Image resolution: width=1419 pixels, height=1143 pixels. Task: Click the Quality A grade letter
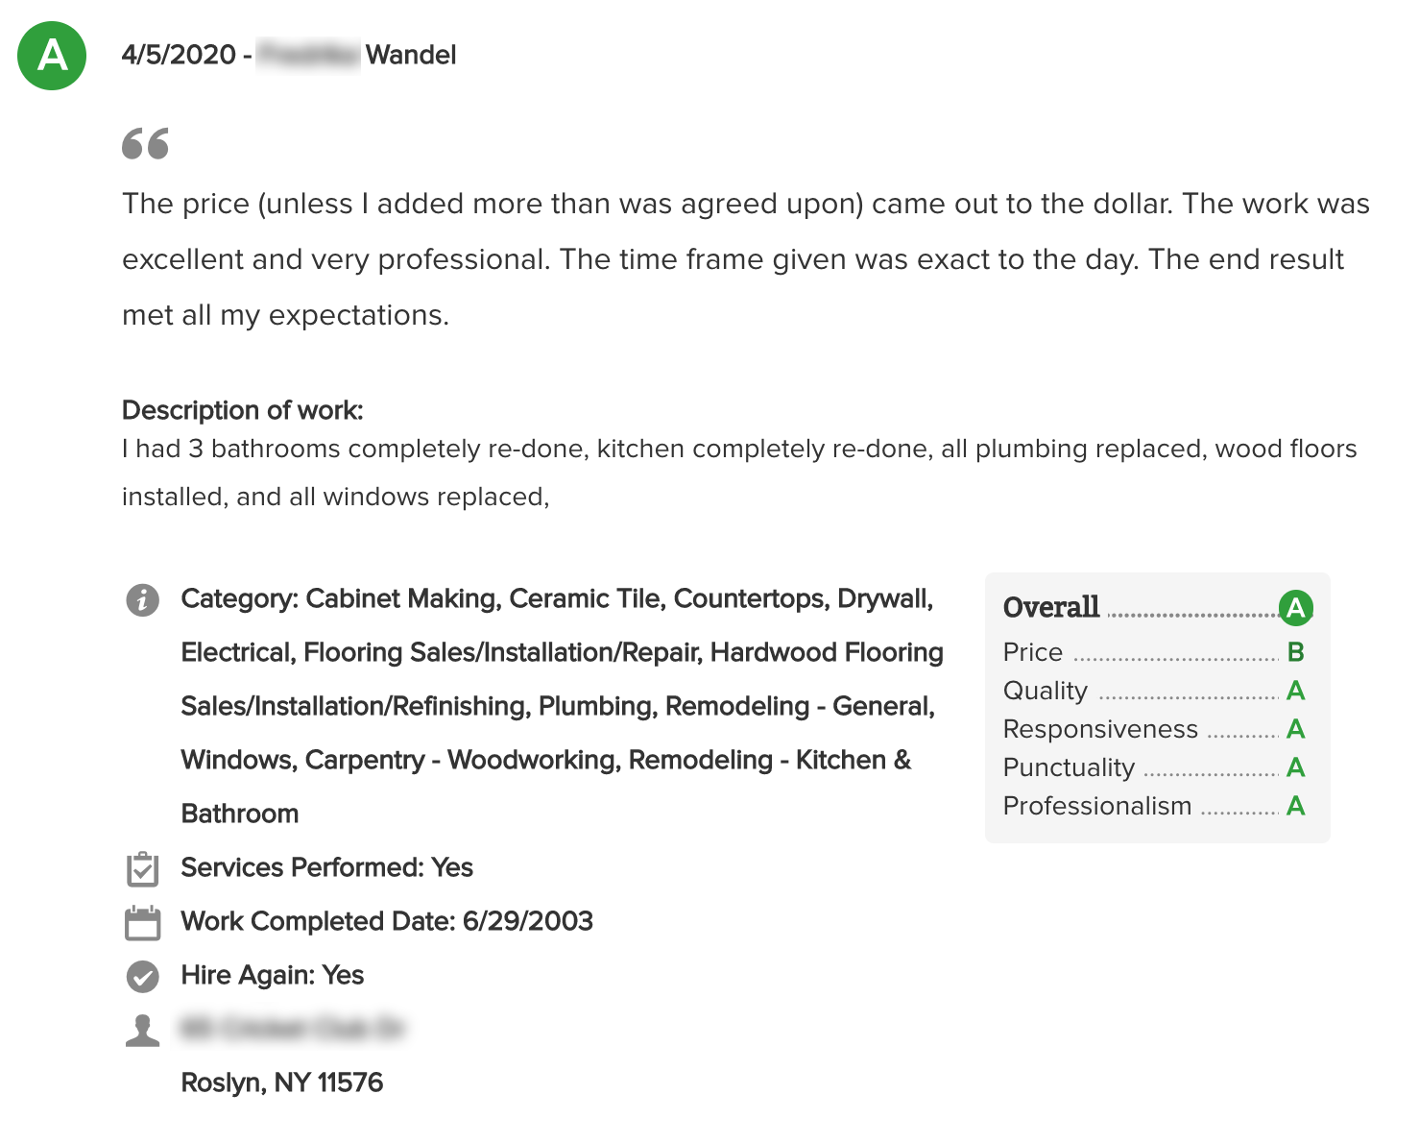click(1296, 691)
